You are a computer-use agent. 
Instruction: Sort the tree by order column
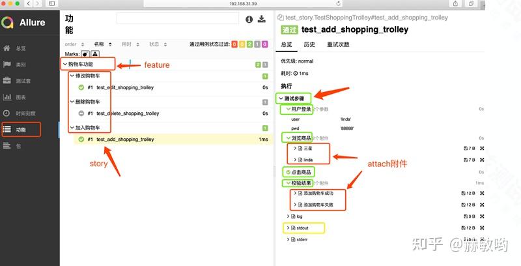coord(74,44)
